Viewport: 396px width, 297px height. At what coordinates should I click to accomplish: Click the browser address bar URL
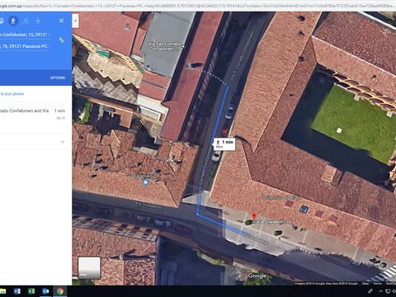tap(198, 5)
